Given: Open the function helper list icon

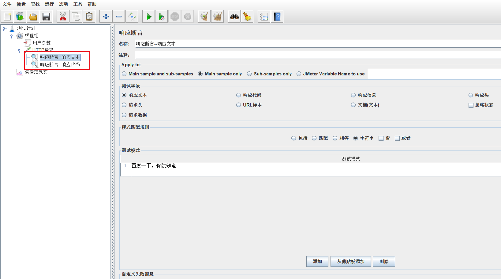Looking at the screenshot, I should pos(264,16).
